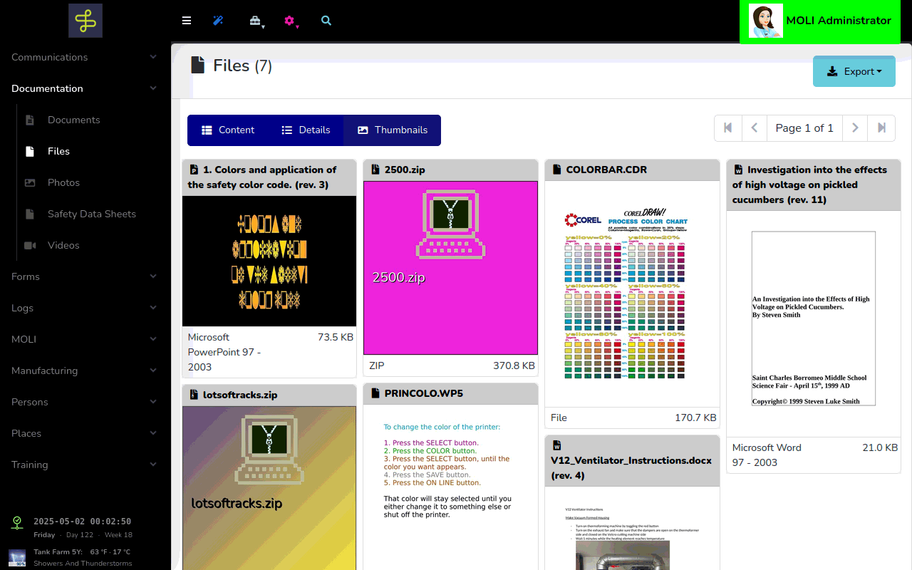Image resolution: width=912 pixels, height=570 pixels.
Task: Click the MOLI Administrator avatar
Action: (766, 21)
